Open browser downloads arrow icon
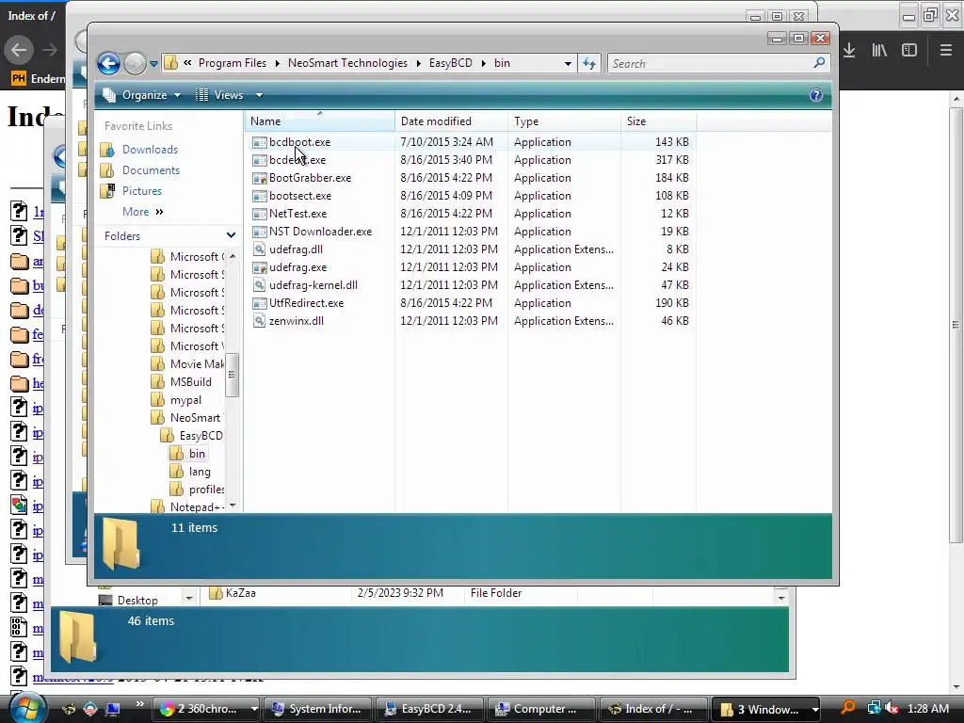This screenshot has width=964, height=723. pyautogui.click(x=849, y=51)
